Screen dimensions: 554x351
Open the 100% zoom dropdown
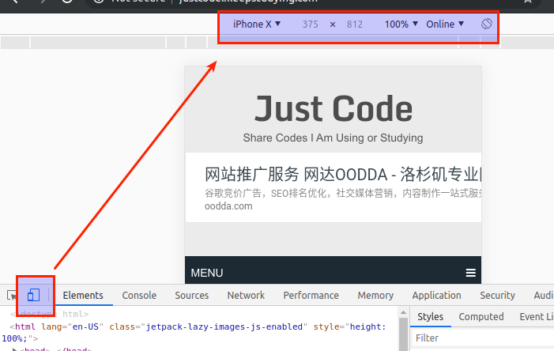point(401,24)
